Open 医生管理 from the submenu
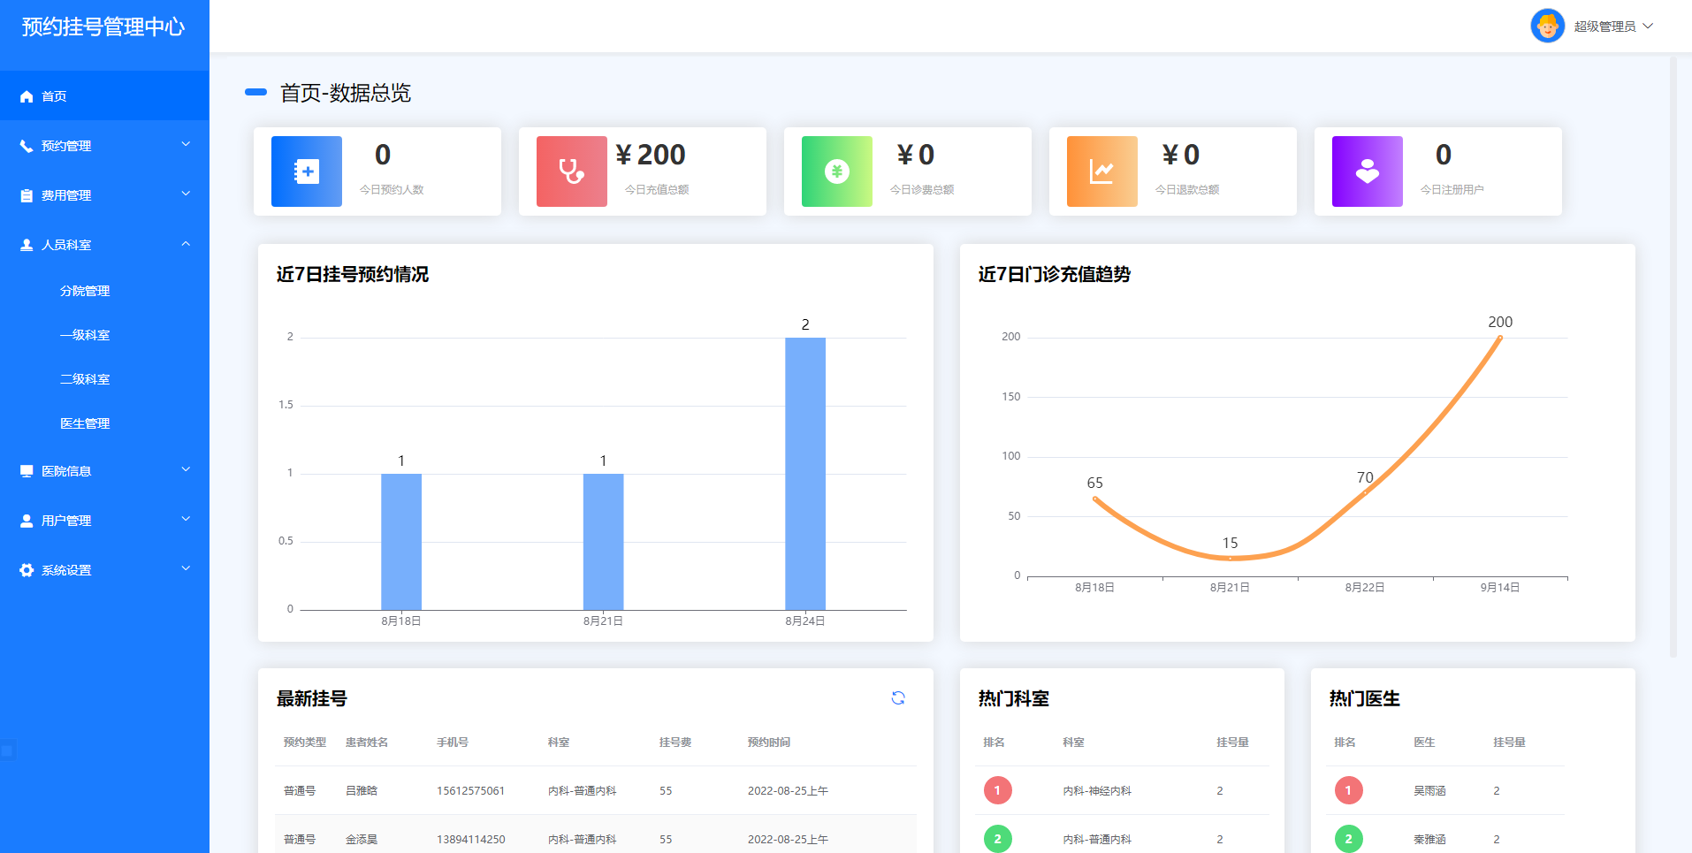This screenshot has height=853, width=1692. (85, 423)
